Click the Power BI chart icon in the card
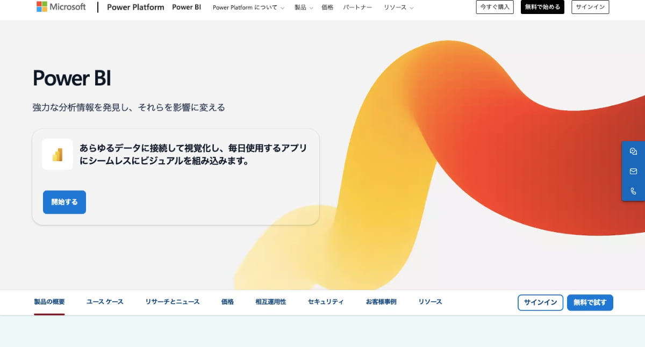The width and height of the screenshot is (645, 347). point(57,153)
